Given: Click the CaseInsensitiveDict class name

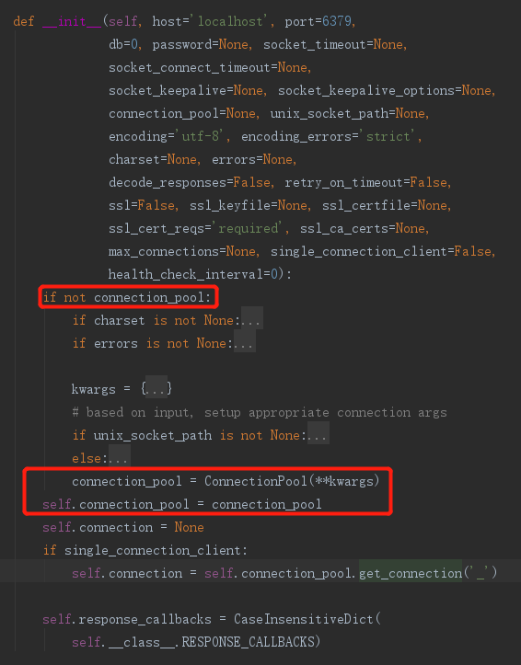Looking at the screenshot, I should pos(304,619).
